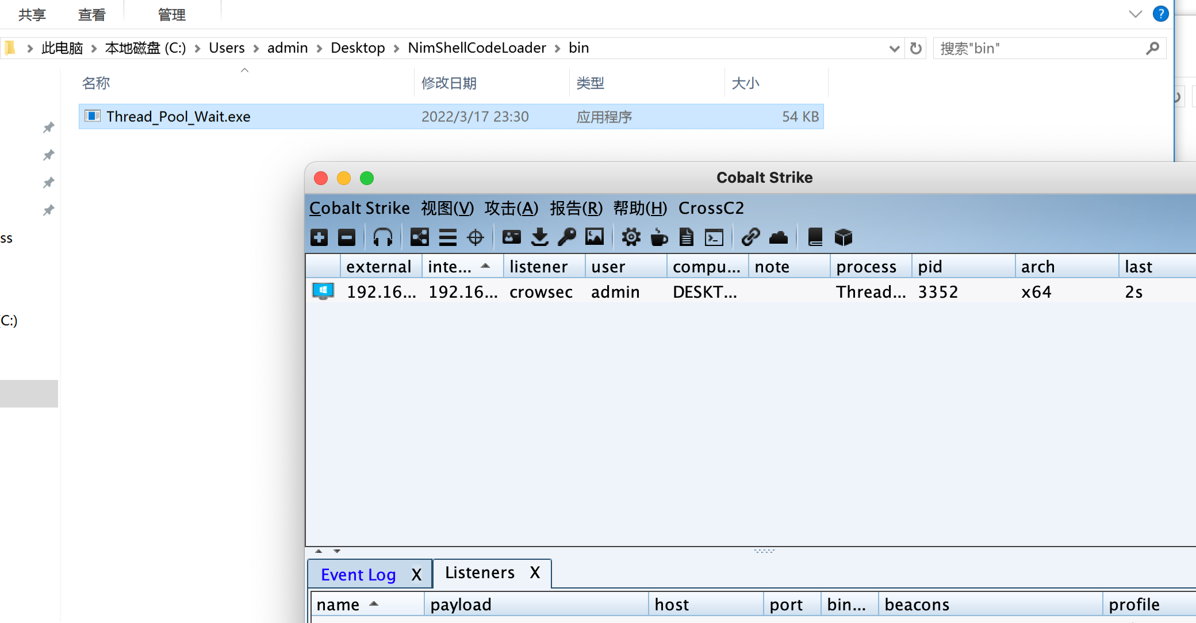Collapse the upper pane with the up splitter arrow

(319, 551)
